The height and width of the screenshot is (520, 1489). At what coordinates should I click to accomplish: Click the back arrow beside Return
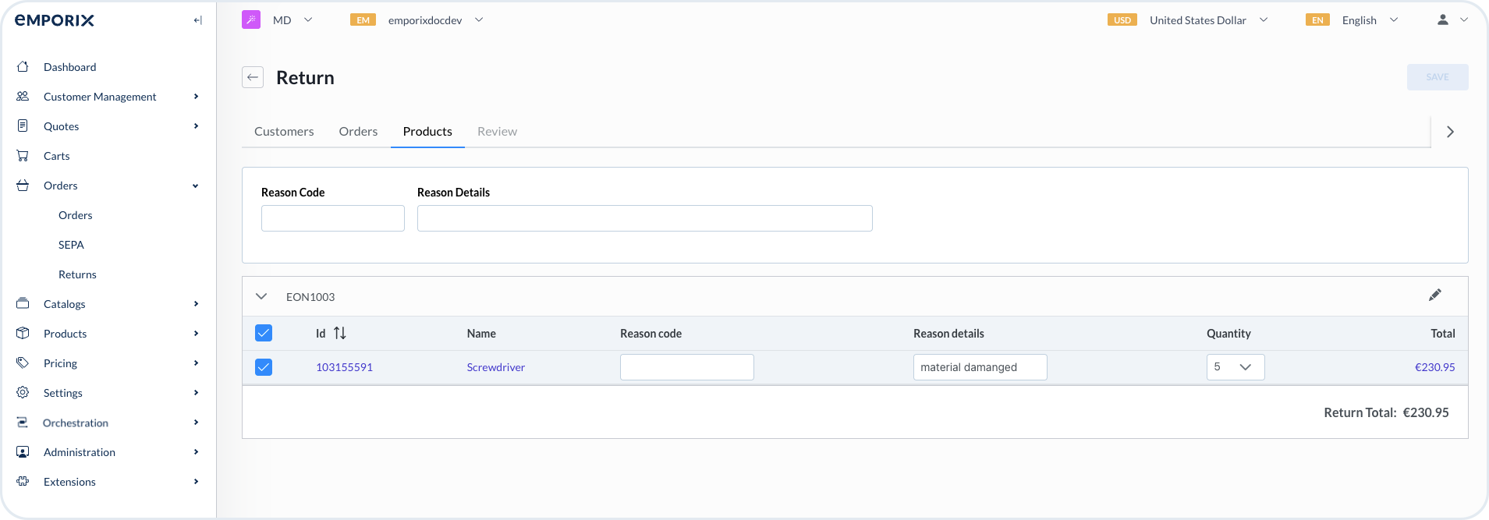253,77
